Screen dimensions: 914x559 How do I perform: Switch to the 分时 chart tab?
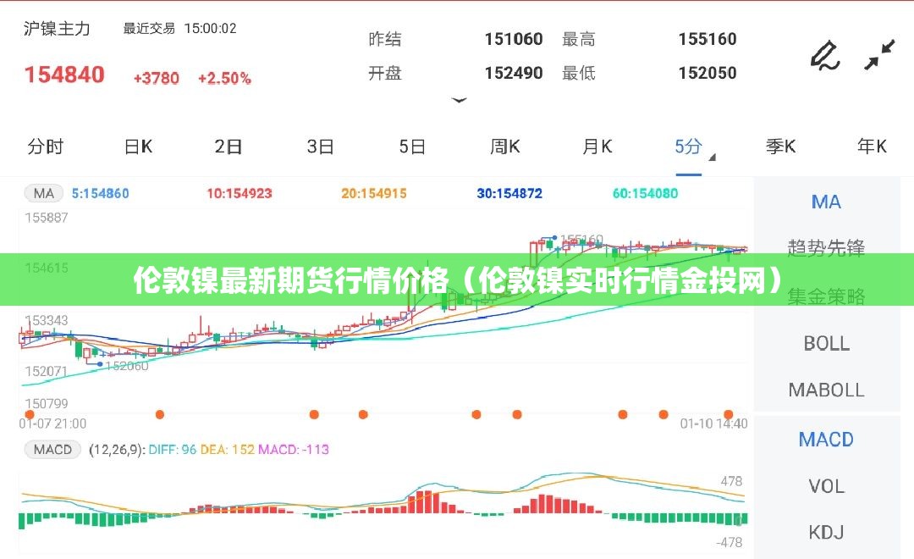45,147
